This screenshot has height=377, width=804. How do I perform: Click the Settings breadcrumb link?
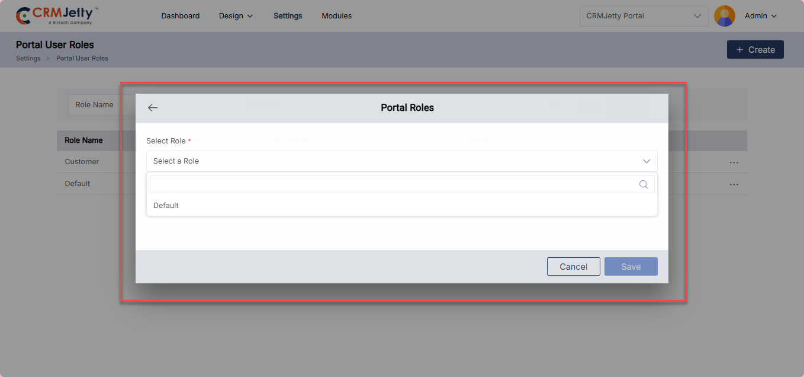point(28,59)
